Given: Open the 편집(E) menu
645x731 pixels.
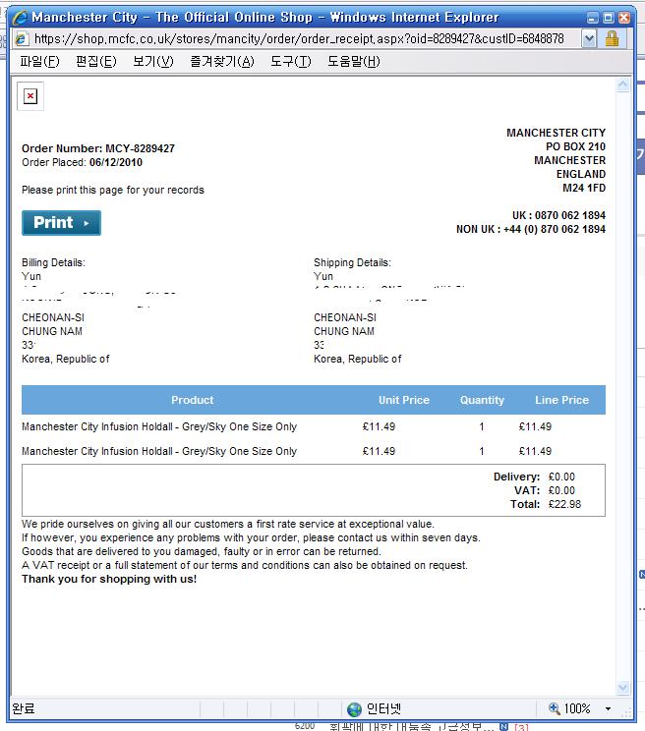Looking at the screenshot, I should tap(96, 62).
